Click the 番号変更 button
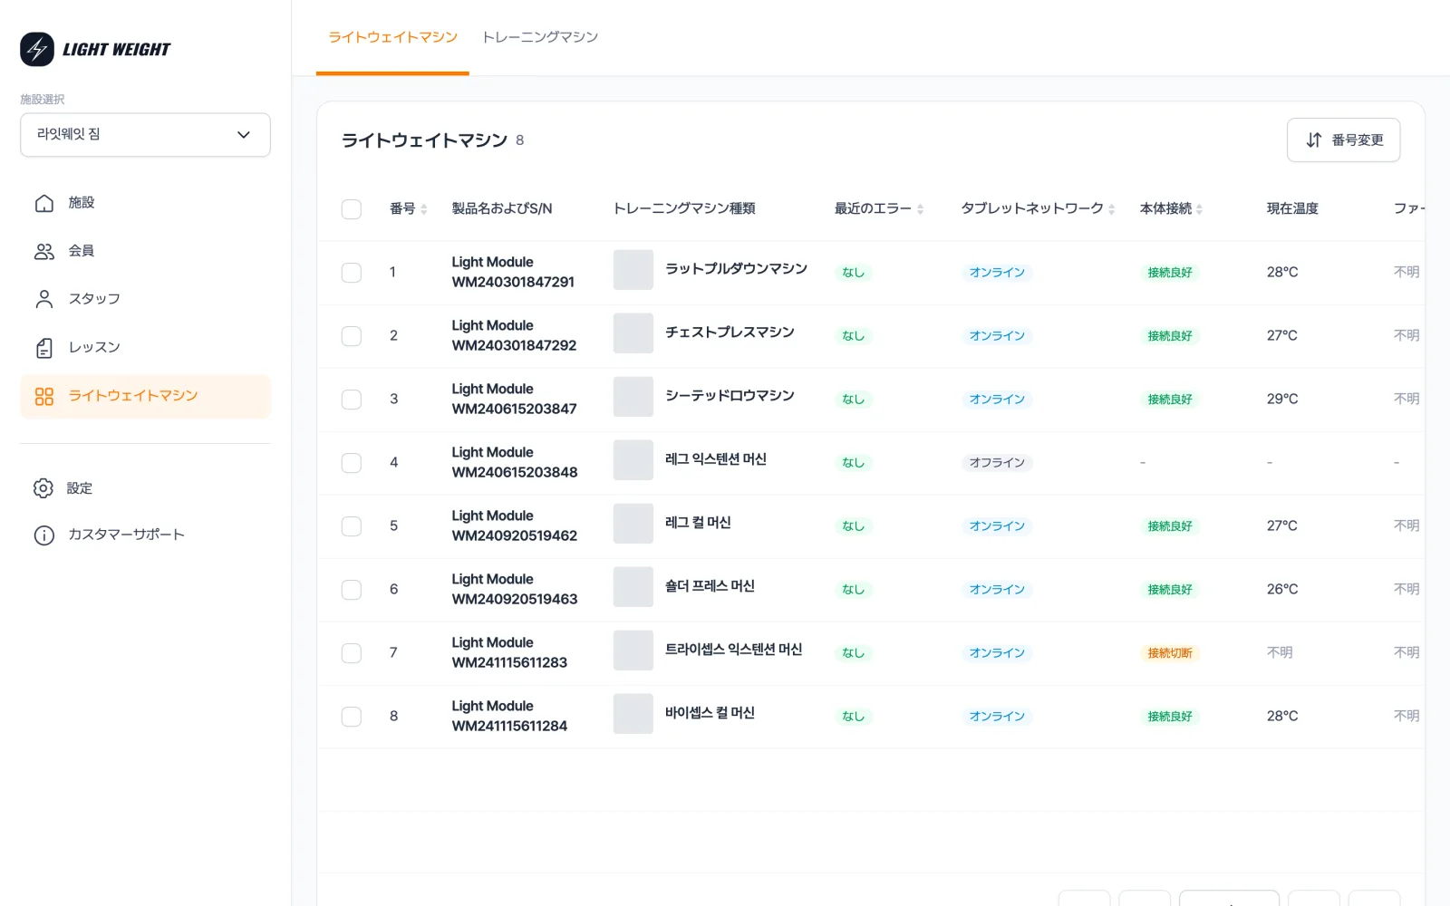The height and width of the screenshot is (906, 1450). click(1343, 140)
